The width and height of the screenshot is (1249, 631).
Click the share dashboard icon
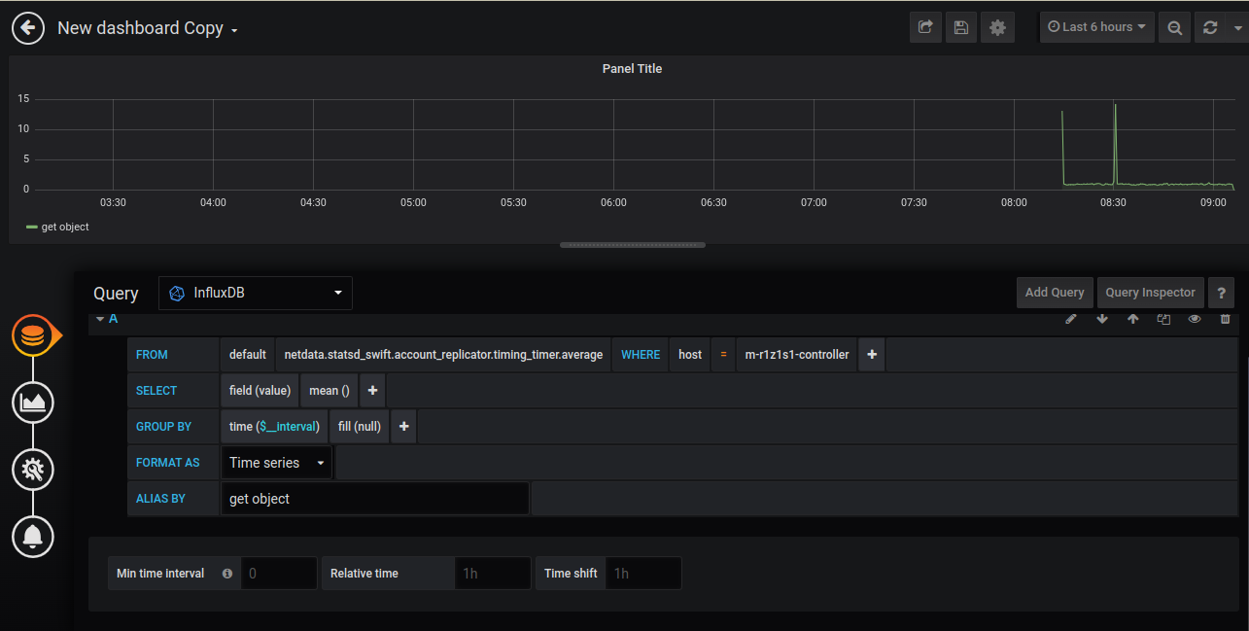tap(925, 28)
